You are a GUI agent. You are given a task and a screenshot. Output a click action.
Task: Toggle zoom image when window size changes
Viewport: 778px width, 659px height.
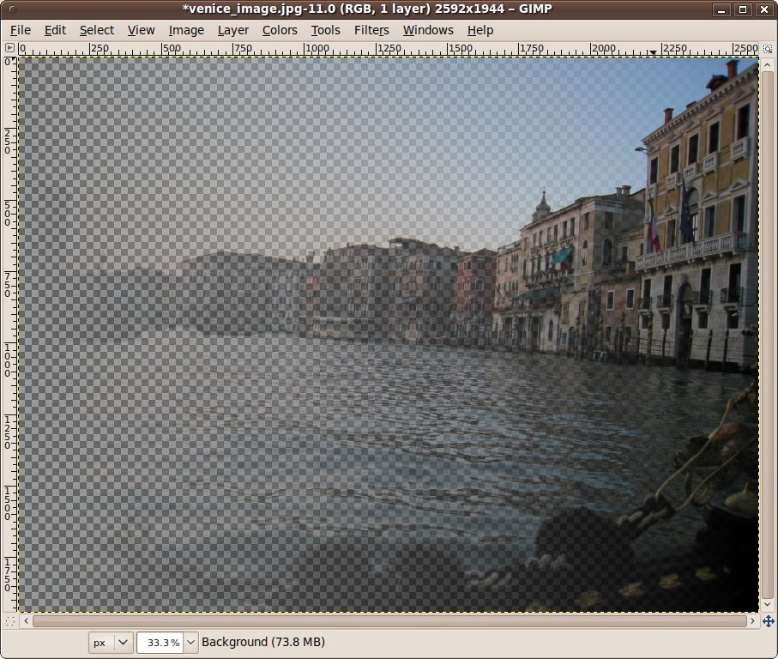click(768, 49)
